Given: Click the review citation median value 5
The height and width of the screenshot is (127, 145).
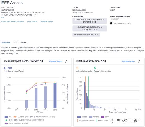Looking at the screenshot, I should [95, 68].
